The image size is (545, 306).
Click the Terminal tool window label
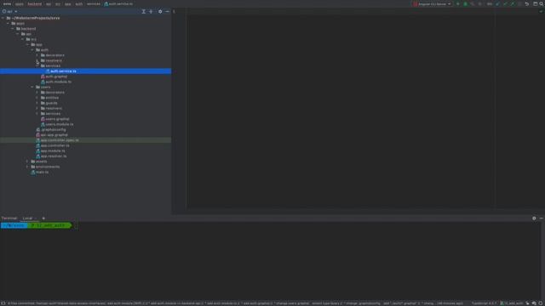9,218
